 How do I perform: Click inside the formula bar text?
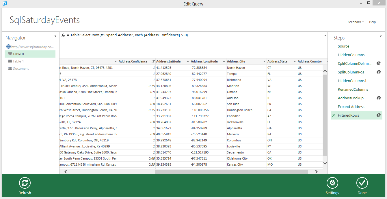click(127, 35)
